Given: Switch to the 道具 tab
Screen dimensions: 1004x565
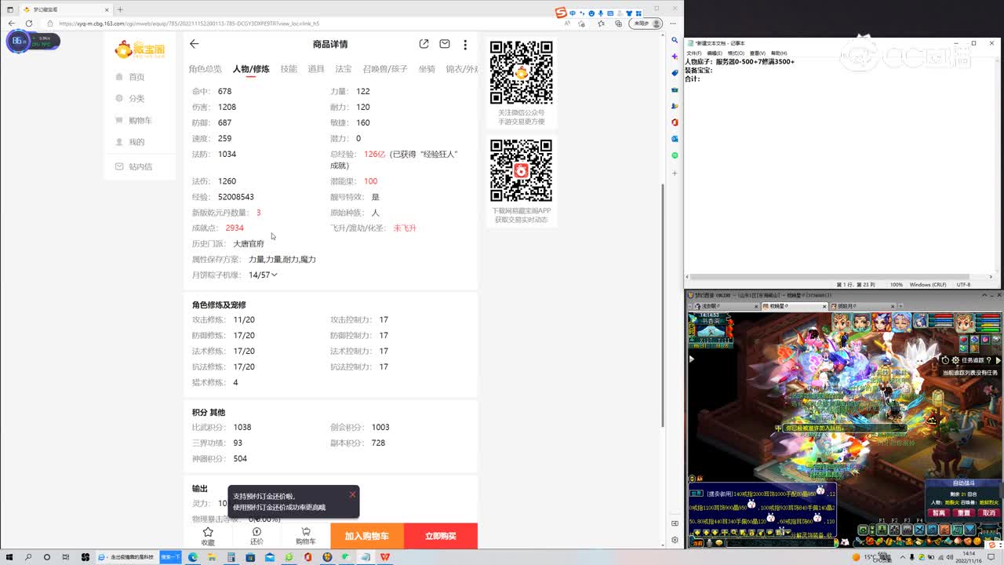Looking at the screenshot, I should (317, 69).
